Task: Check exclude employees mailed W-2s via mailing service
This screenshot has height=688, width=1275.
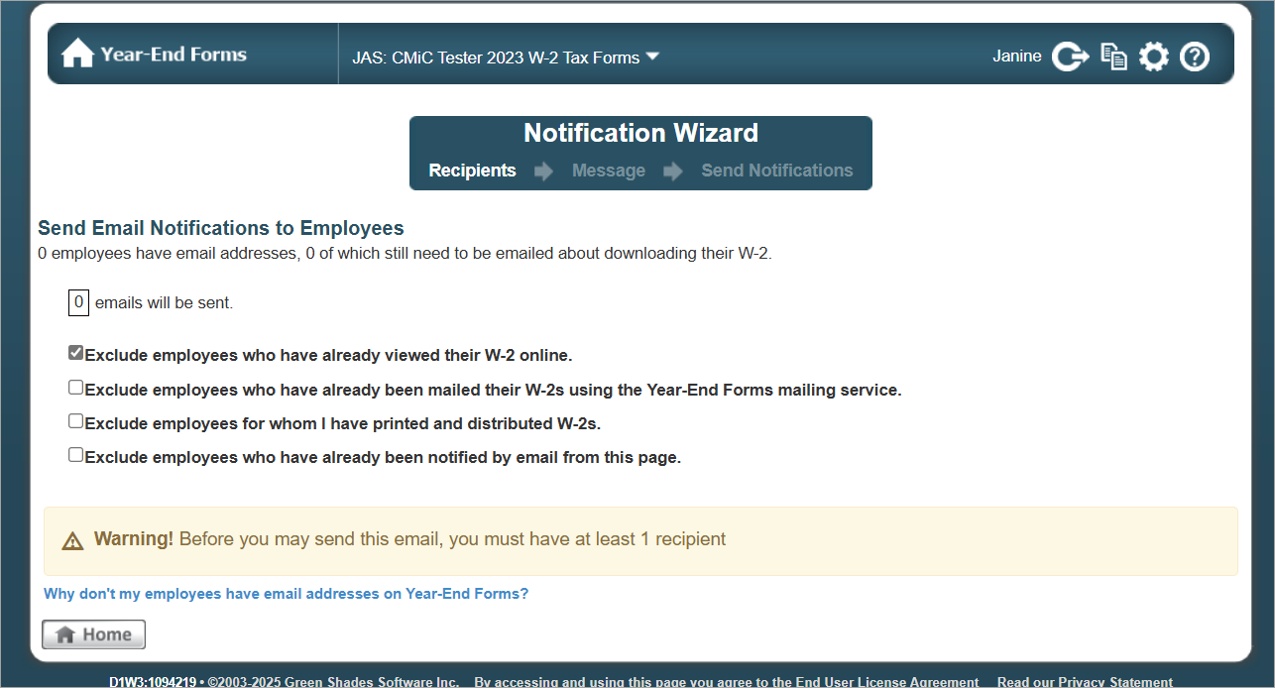Action: (x=75, y=388)
